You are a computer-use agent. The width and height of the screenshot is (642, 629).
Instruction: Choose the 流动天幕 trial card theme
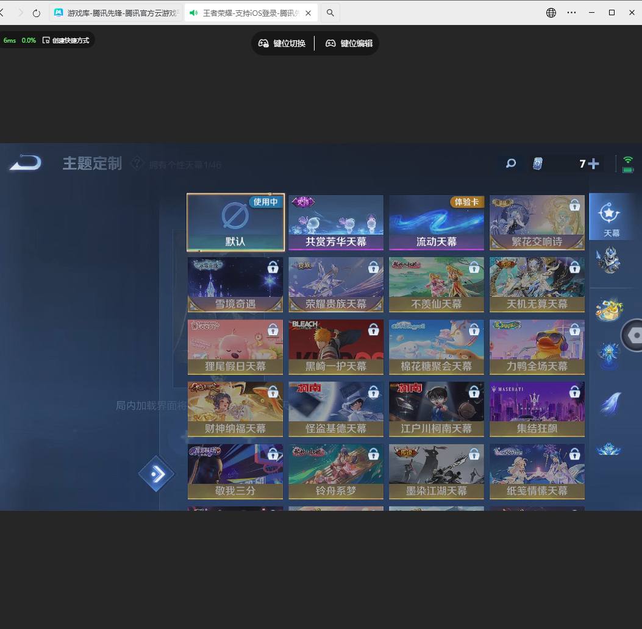(437, 222)
